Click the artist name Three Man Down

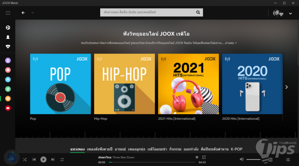coord(123,157)
